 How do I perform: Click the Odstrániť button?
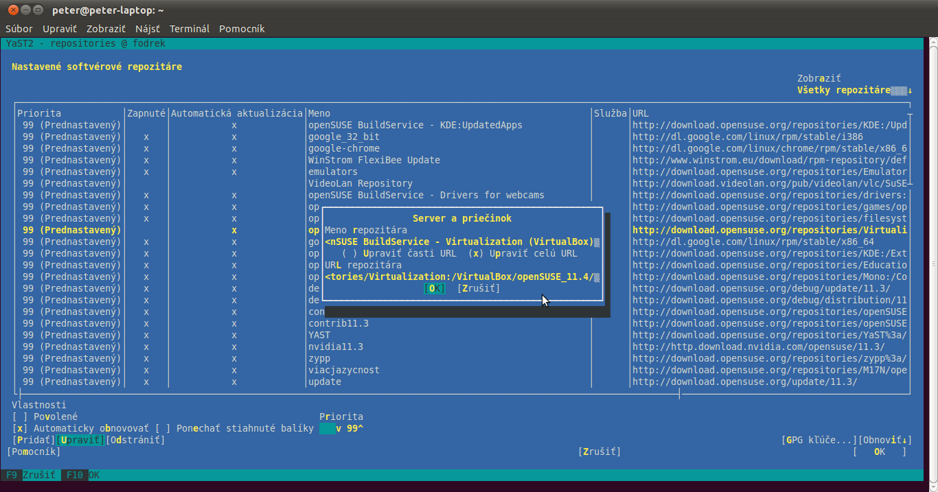(135, 440)
